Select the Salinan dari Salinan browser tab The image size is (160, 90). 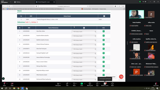coord(34,9)
